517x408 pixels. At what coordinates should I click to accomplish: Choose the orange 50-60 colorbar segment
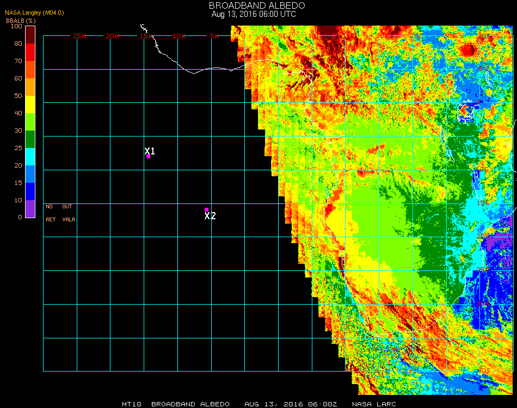(30, 86)
